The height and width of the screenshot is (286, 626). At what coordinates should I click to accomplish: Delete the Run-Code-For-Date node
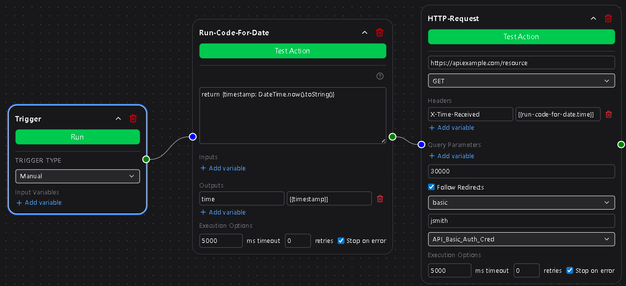coord(379,32)
